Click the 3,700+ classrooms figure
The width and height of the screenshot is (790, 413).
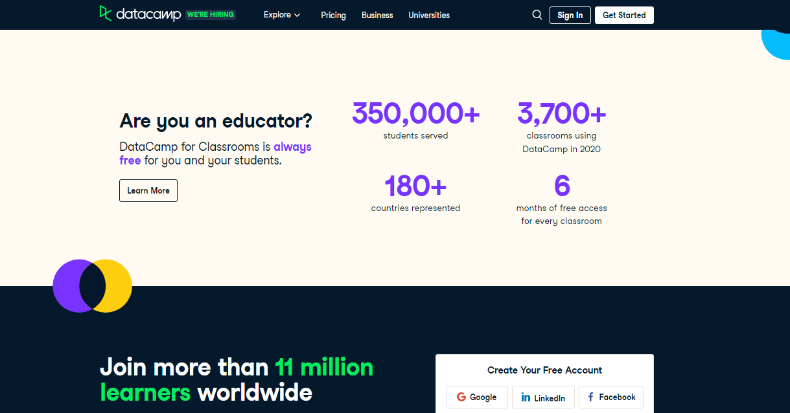click(561, 113)
